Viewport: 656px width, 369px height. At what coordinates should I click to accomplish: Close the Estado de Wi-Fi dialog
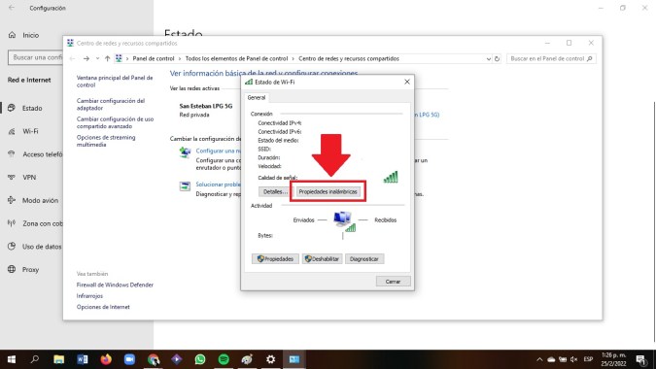407,82
